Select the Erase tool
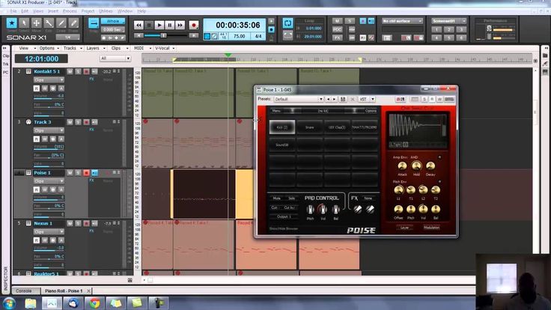The width and height of the screenshot is (551, 310). (73, 23)
